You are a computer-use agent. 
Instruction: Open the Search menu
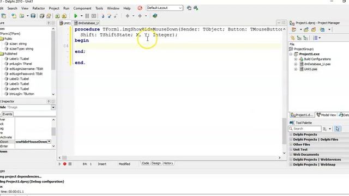point(12,8)
